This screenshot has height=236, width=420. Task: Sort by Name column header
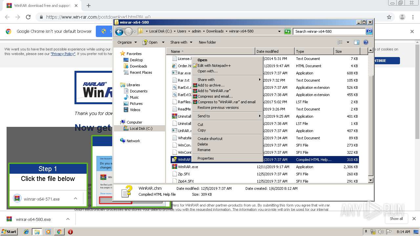pyautogui.click(x=211, y=51)
